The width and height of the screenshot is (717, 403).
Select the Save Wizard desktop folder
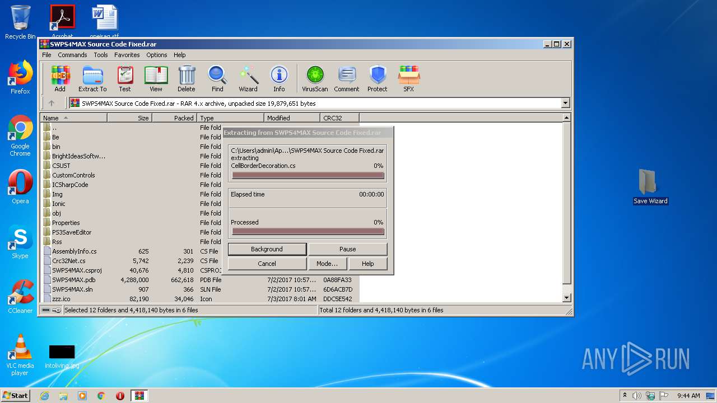point(650,187)
